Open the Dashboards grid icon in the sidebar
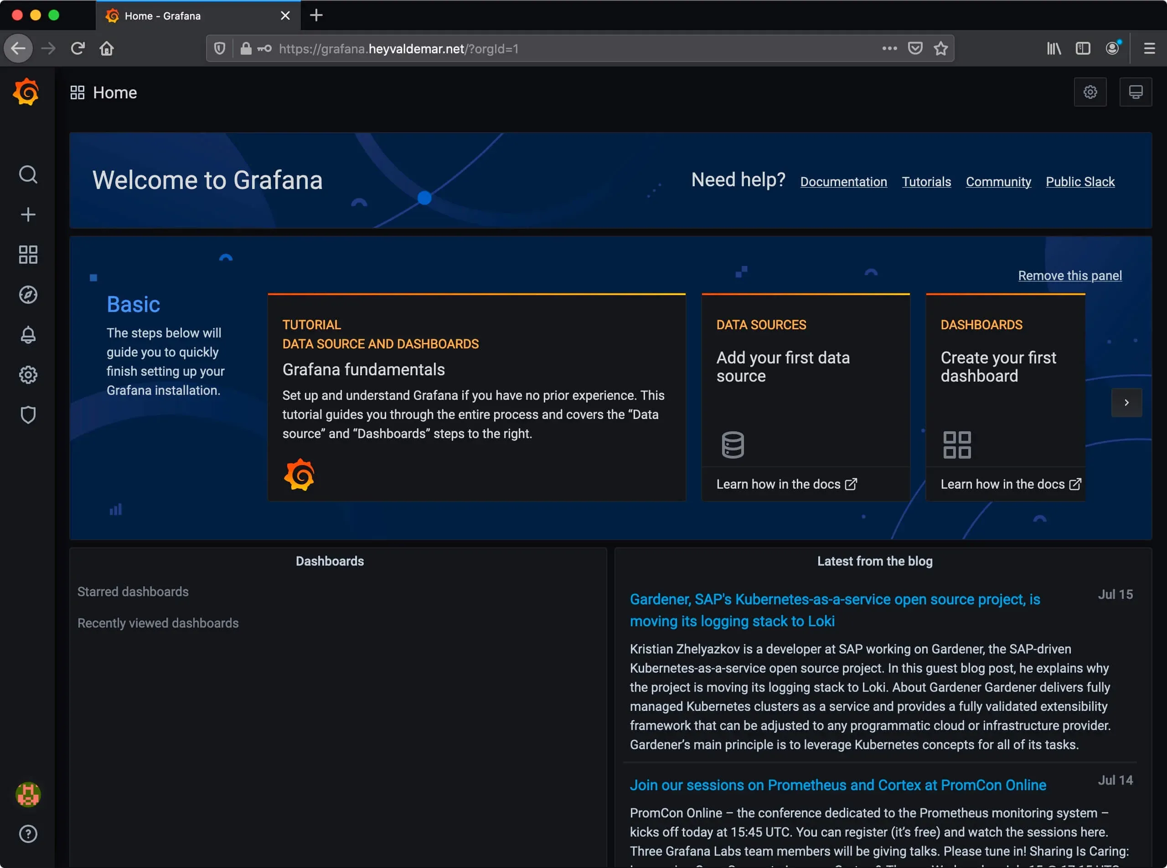 tap(28, 255)
